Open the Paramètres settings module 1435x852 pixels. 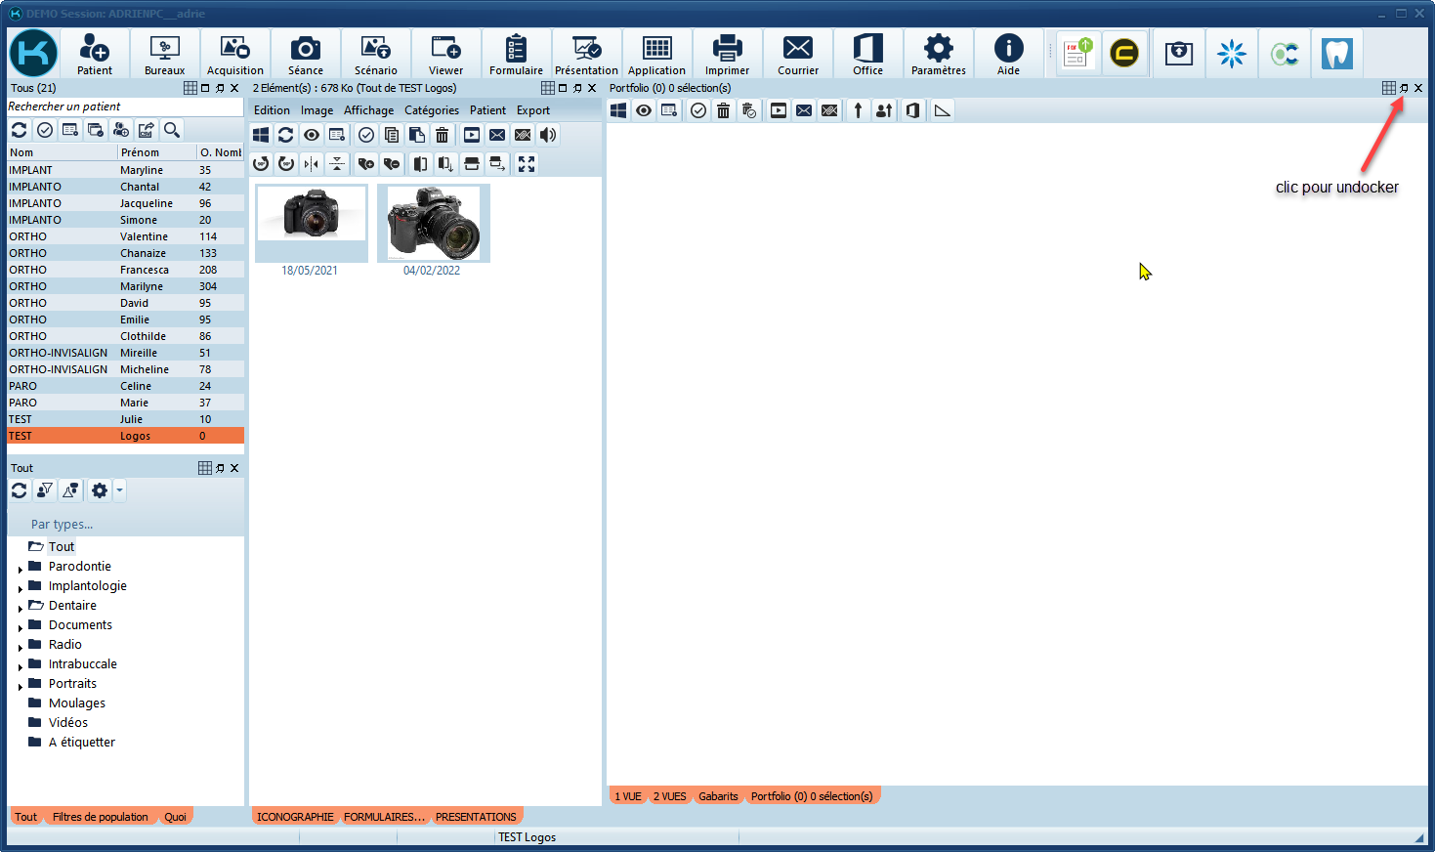coord(937,54)
